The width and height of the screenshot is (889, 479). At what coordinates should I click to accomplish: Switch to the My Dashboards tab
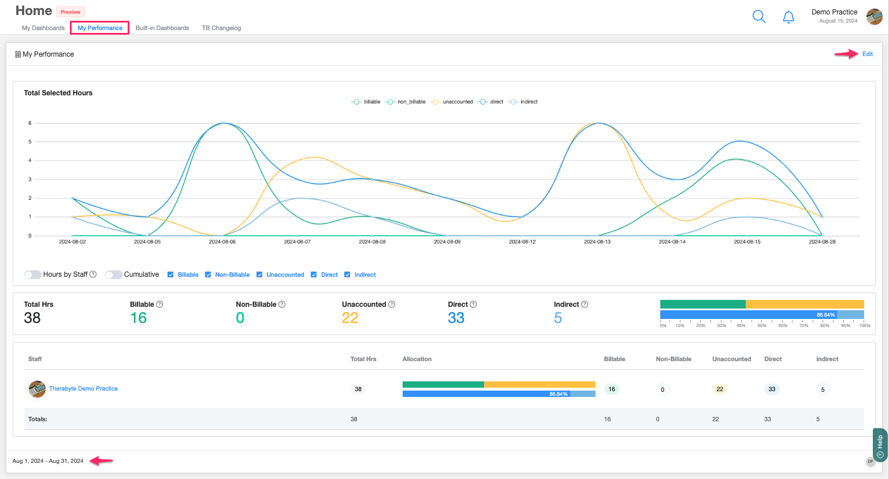click(x=43, y=28)
